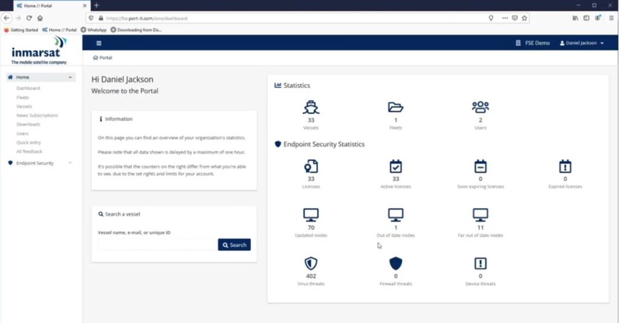Click the Vessels ship icon in Statistics
The height and width of the screenshot is (323, 619).
coord(311,107)
